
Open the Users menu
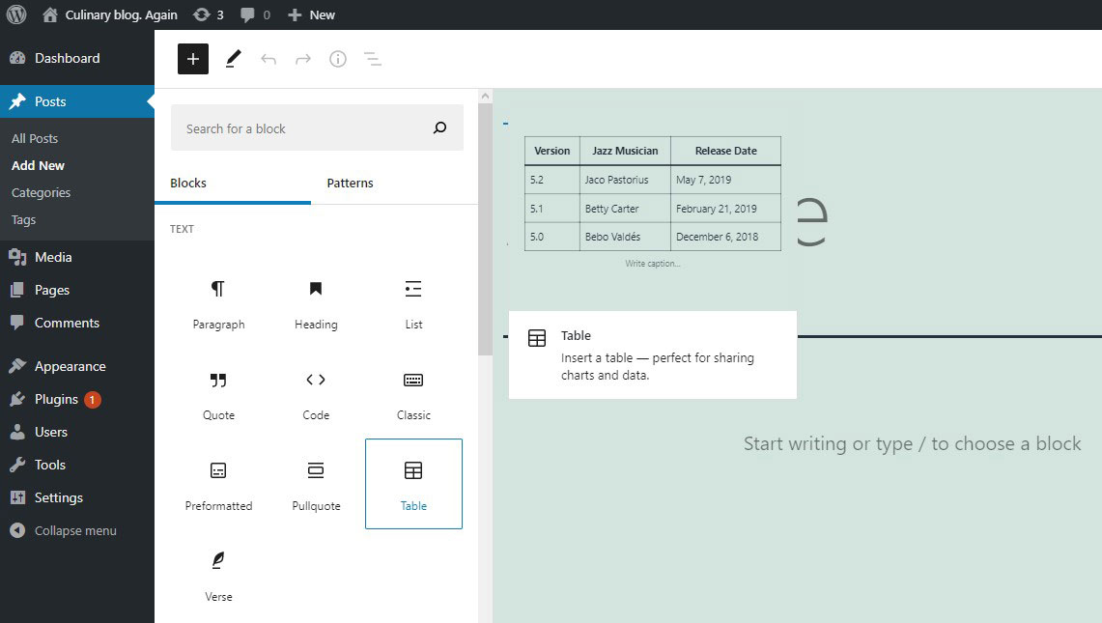(76, 432)
